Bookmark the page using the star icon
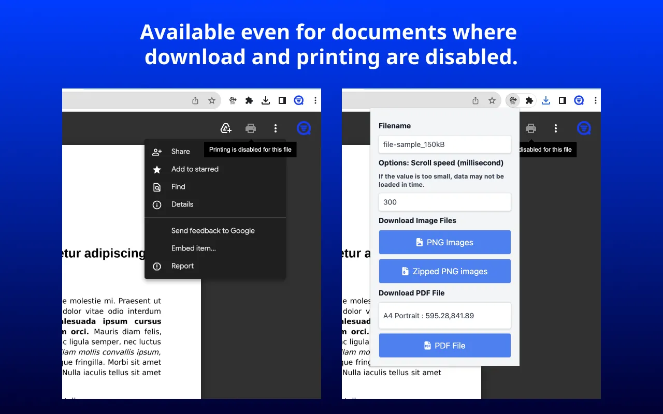The height and width of the screenshot is (414, 663). coord(212,100)
